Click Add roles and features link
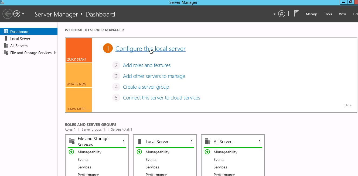 pos(147,65)
